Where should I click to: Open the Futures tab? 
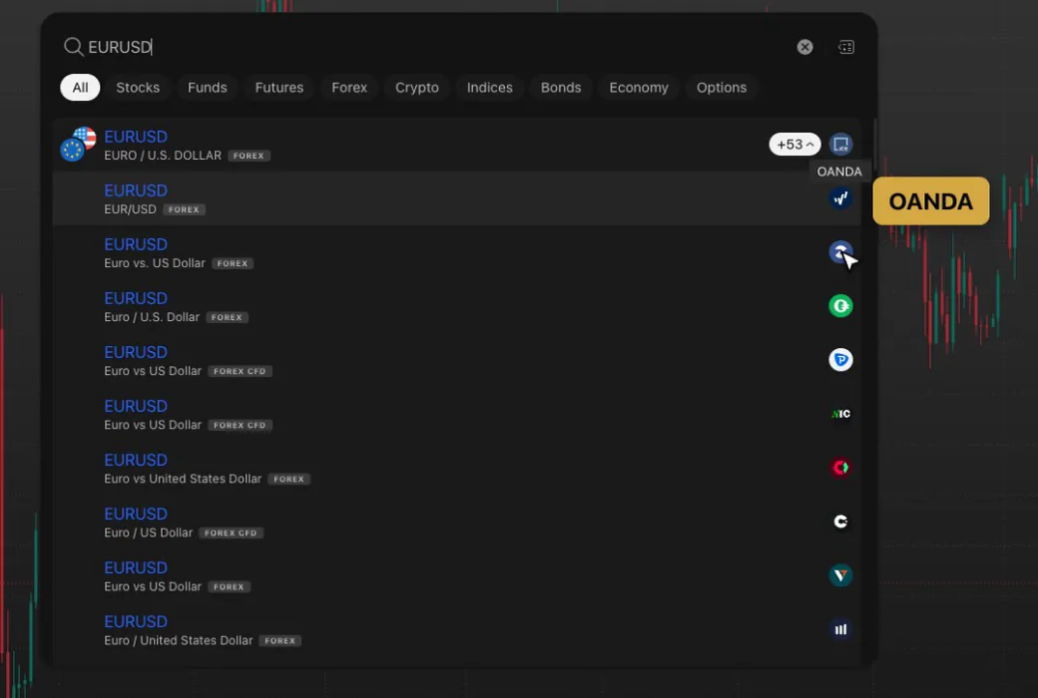click(x=279, y=88)
